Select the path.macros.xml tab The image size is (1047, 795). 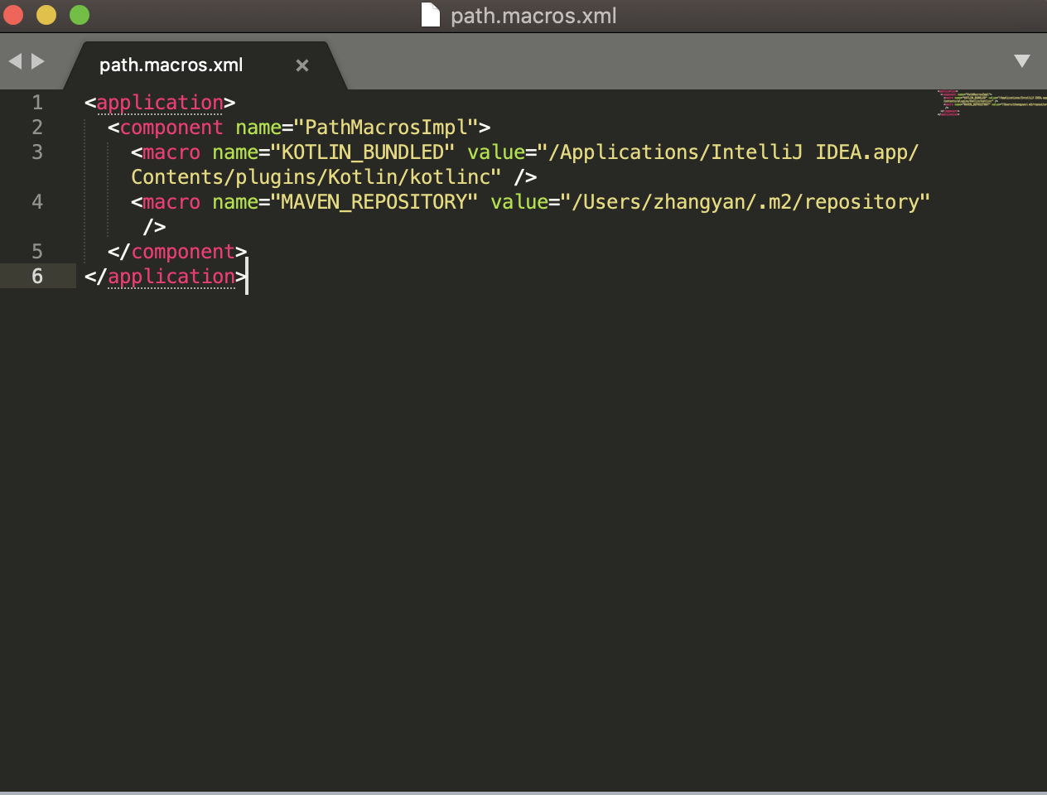point(171,65)
